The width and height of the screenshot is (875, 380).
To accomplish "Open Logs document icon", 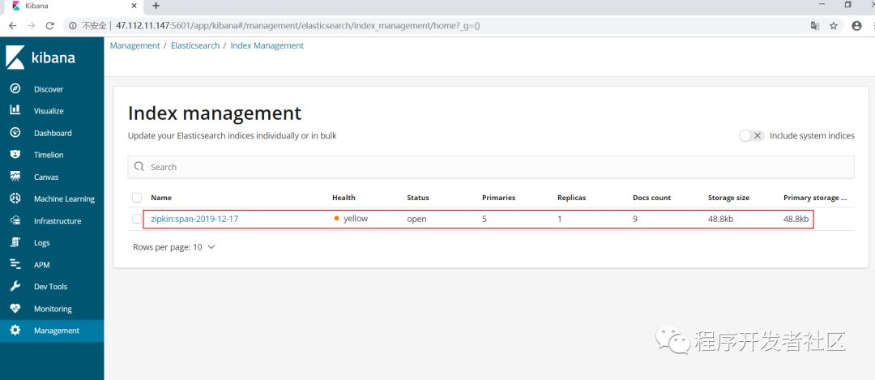I will pos(15,242).
